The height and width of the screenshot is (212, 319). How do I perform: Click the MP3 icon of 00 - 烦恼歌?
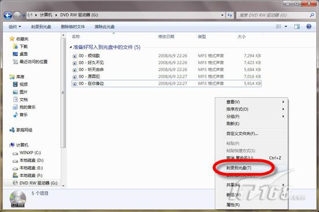coord(75,56)
